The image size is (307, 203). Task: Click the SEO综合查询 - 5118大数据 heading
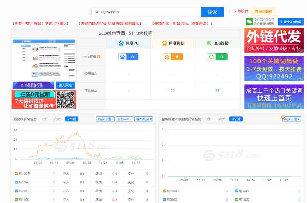coord(125,33)
